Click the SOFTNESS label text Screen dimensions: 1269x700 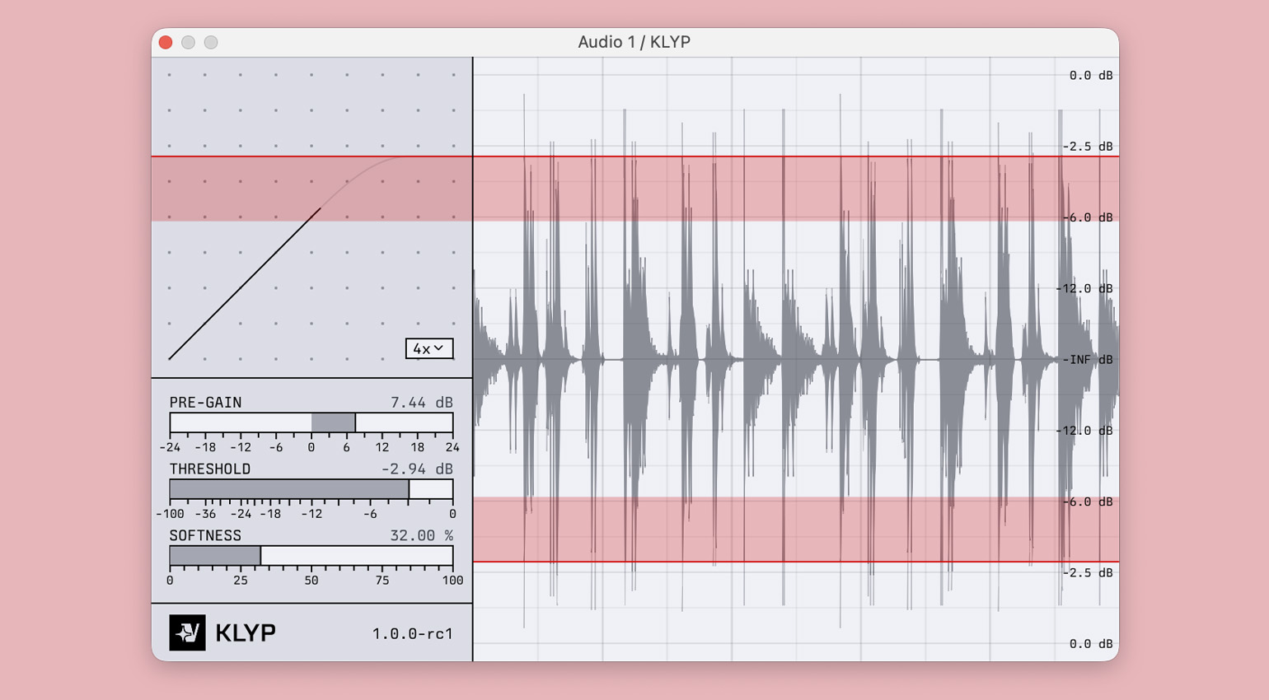(205, 536)
